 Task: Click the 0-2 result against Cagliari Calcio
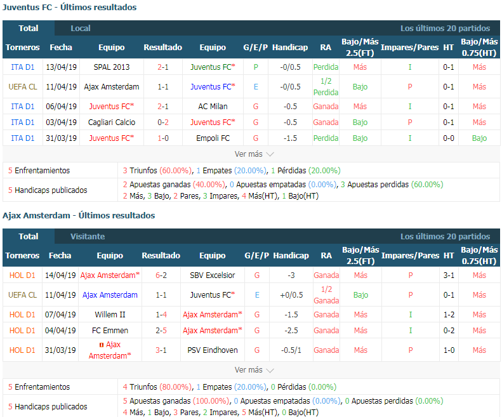coord(163,122)
